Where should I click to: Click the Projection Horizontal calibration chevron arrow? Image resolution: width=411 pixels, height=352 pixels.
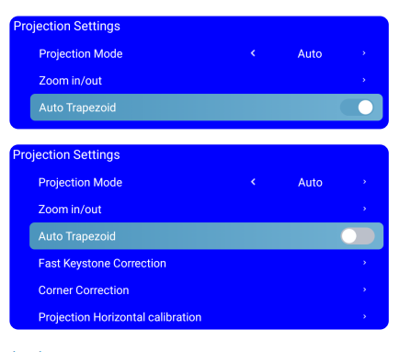click(x=364, y=316)
